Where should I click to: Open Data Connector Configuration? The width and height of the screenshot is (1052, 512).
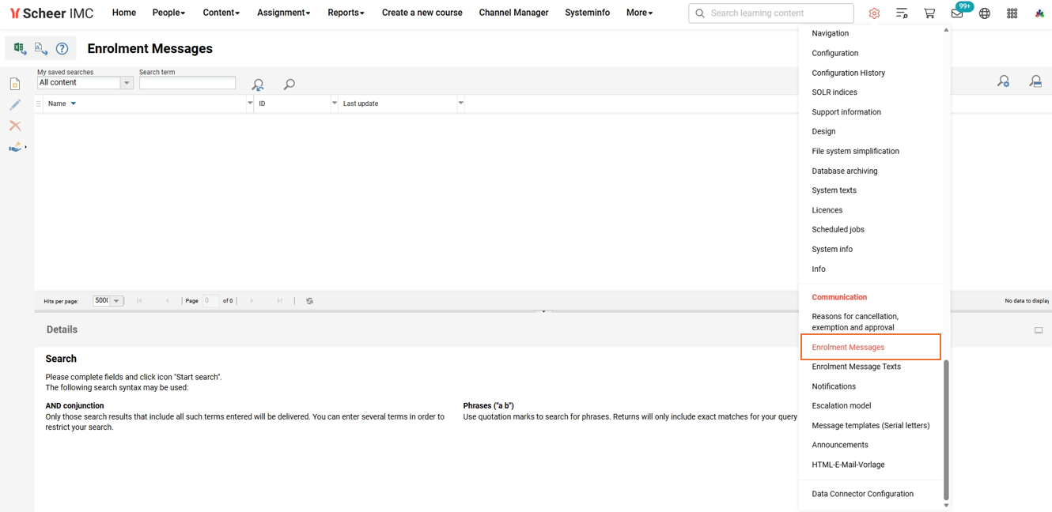[863, 494]
